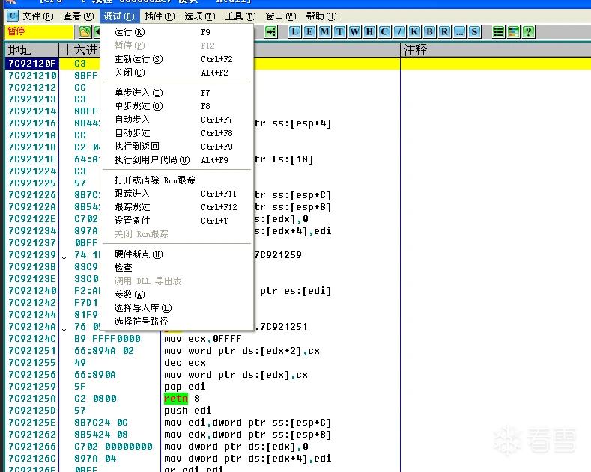Choose 关闭 (Close) Alt+F2 entry

pos(177,73)
